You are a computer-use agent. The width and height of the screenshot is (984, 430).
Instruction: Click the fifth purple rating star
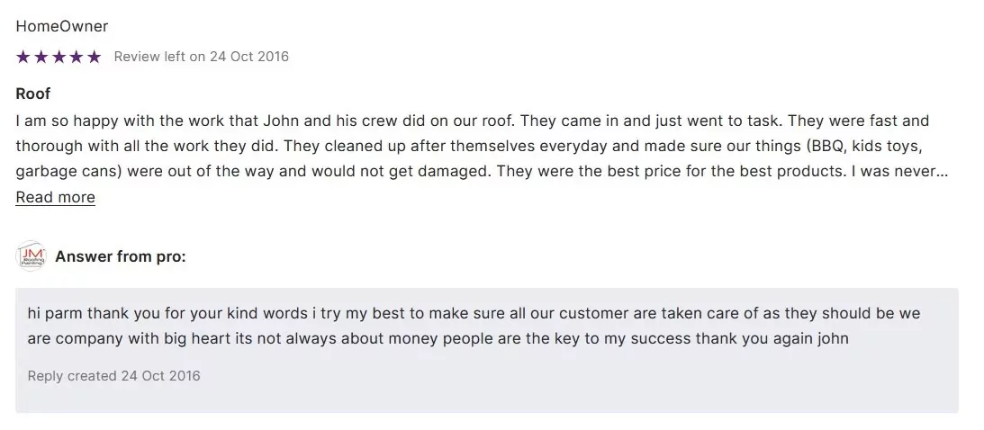pyautogui.click(x=94, y=57)
